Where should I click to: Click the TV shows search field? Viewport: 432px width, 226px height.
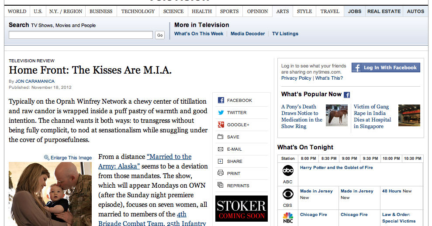pyautogui.click(x=81, y=35)
